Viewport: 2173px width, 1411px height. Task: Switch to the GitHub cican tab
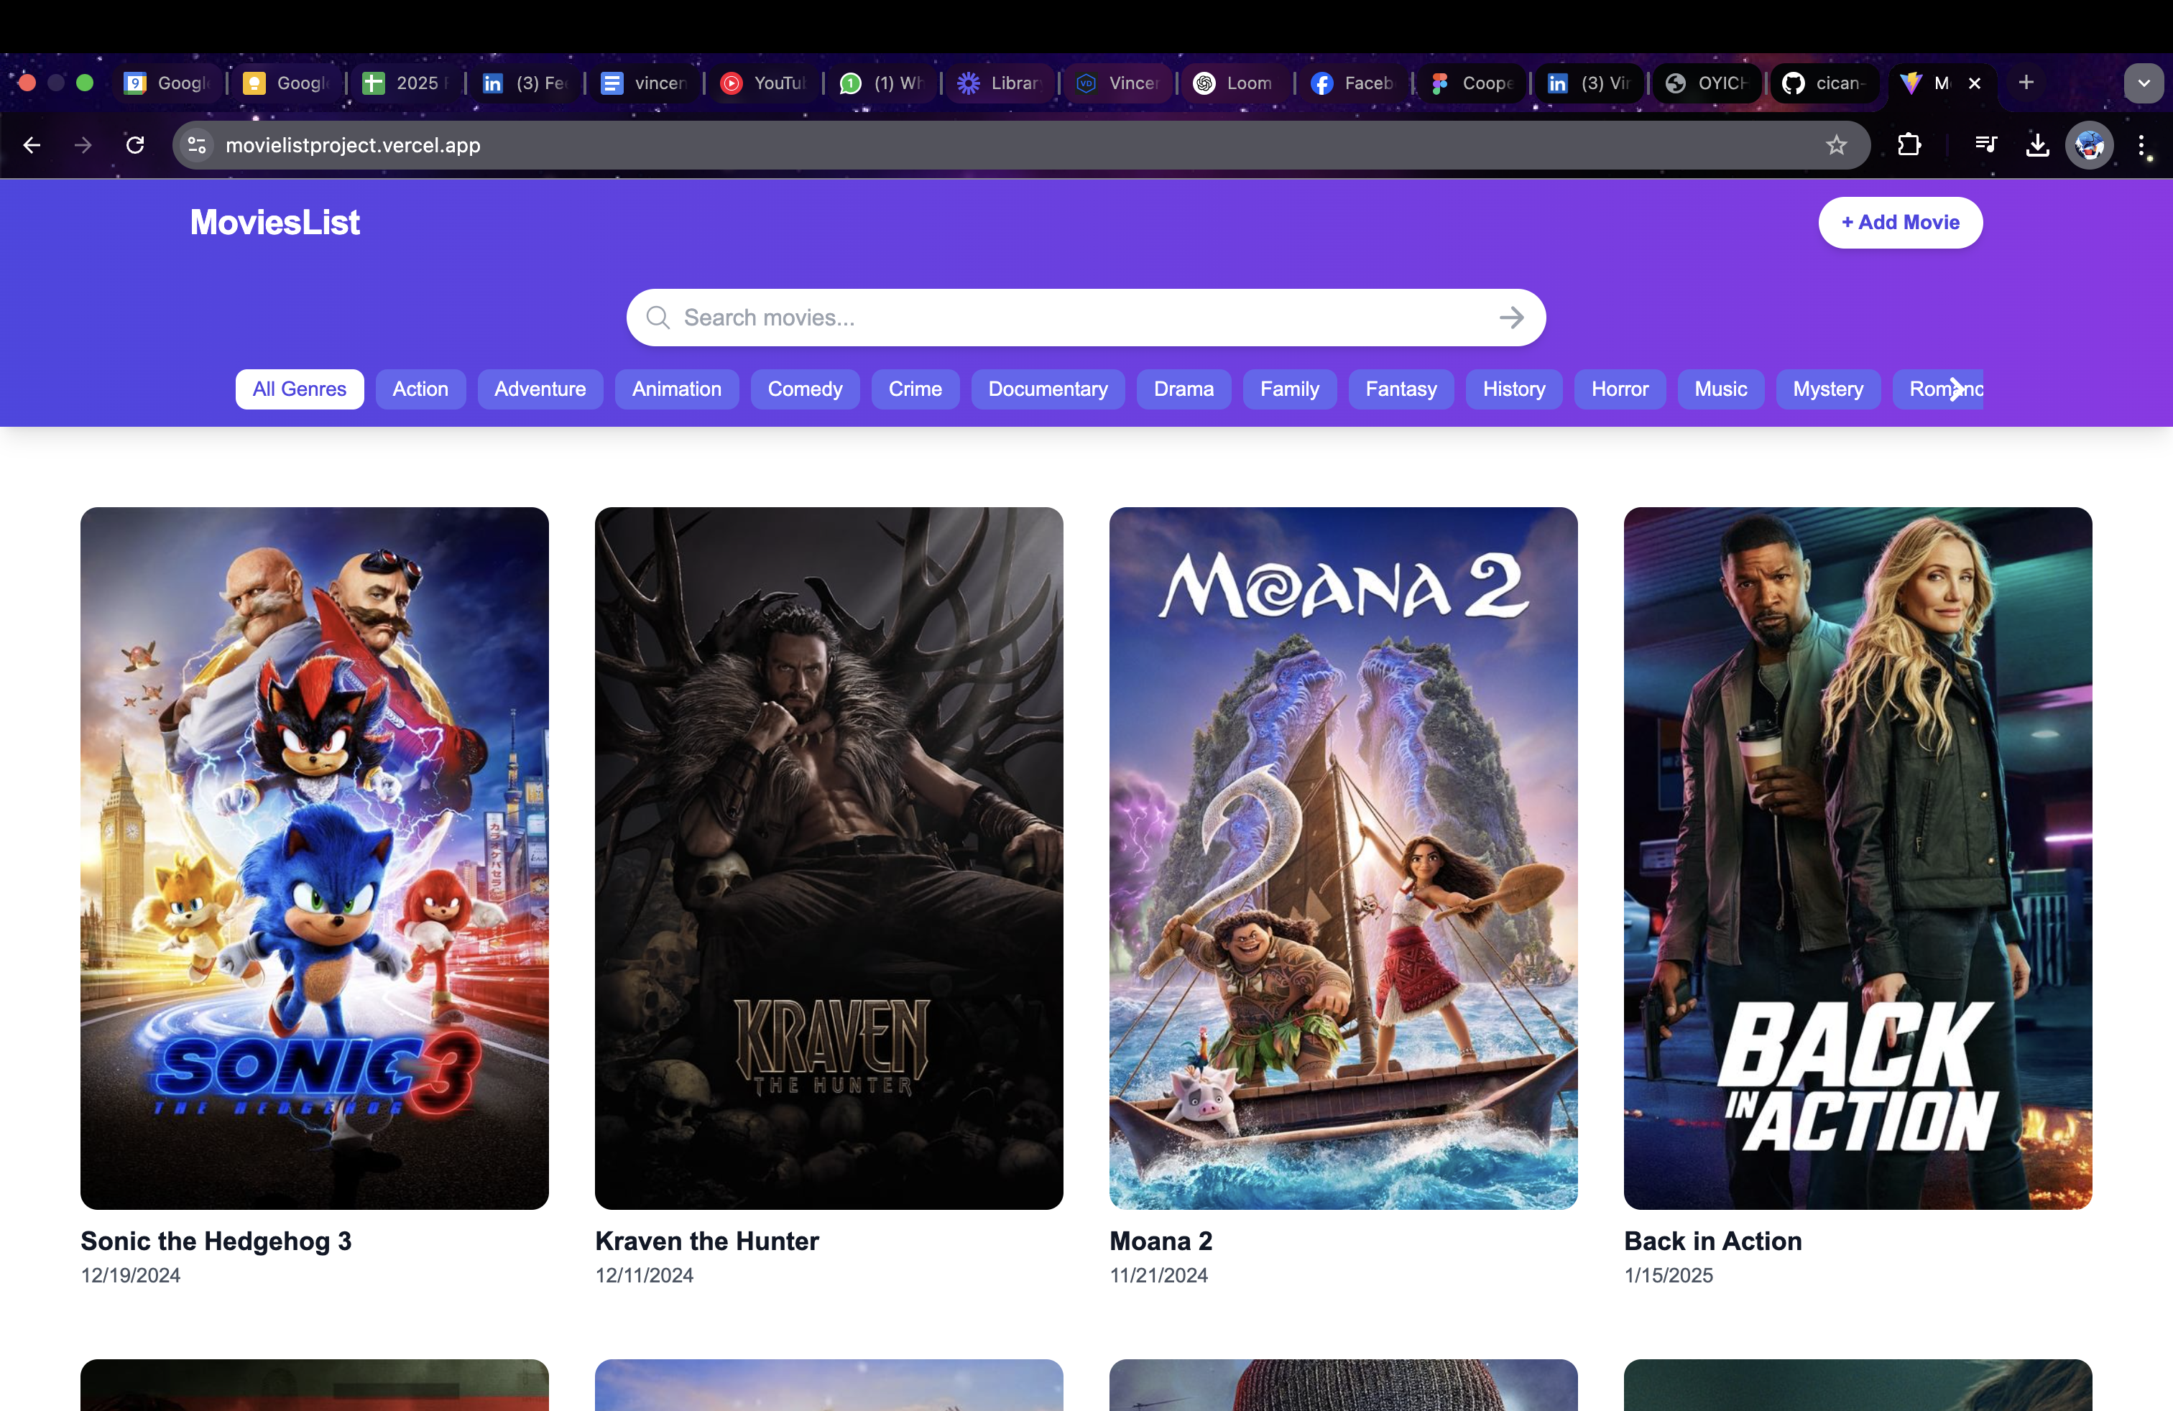click(x=1825, y=83)
